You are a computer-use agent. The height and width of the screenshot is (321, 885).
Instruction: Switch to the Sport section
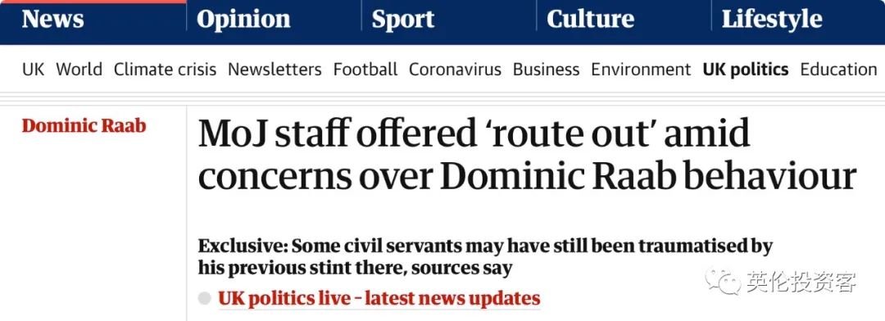pyautogui.click(x=403, y=20)
